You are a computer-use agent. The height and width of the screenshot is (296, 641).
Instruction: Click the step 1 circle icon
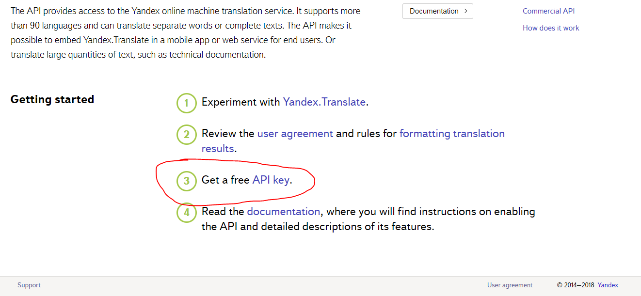click(186, 103)
